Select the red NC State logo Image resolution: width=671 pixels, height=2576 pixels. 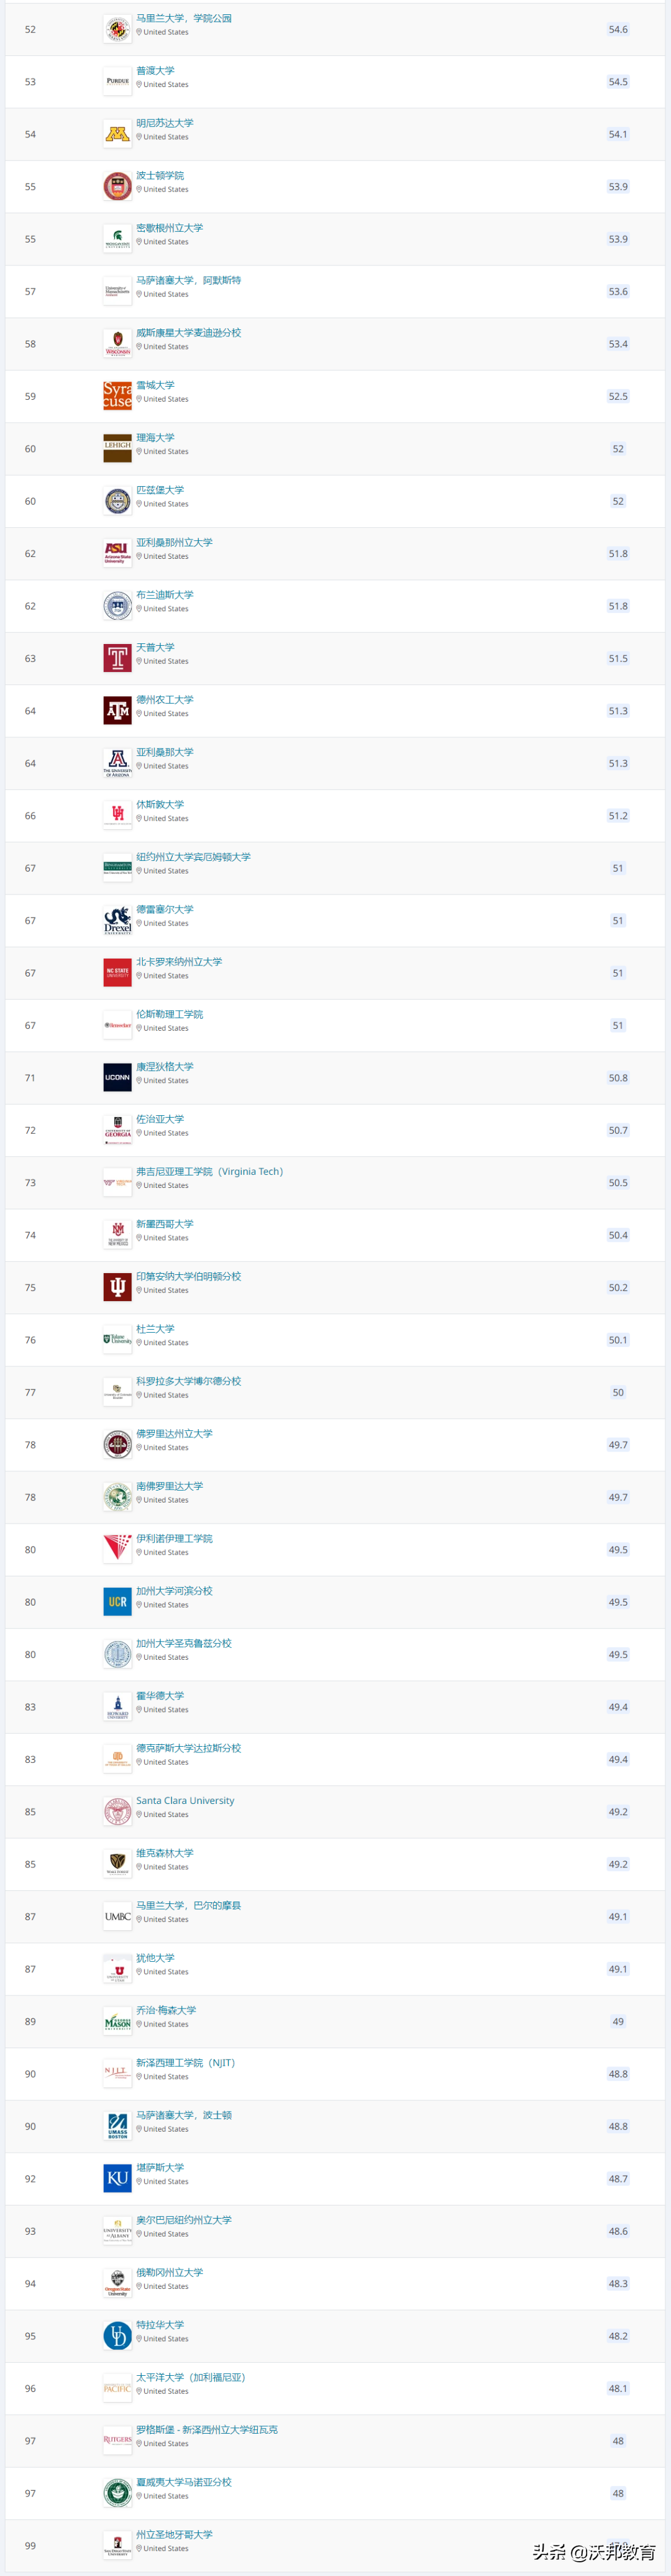click(x=117, y=973)
